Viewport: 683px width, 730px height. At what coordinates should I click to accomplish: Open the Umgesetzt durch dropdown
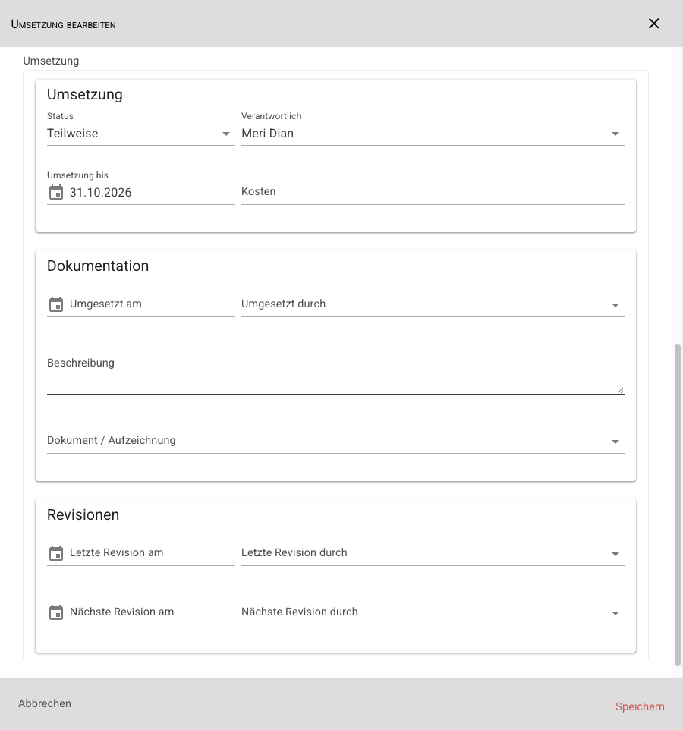(x=433, y=304)
